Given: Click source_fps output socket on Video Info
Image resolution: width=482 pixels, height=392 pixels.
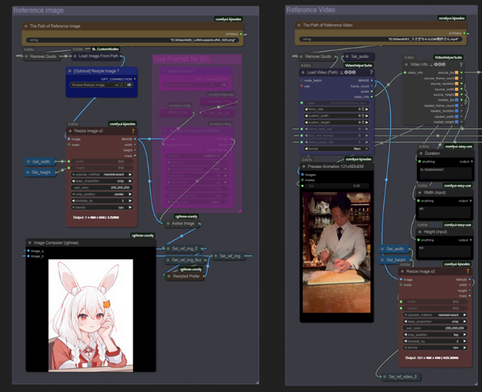Looking at the screenshot, I should 462,72.
